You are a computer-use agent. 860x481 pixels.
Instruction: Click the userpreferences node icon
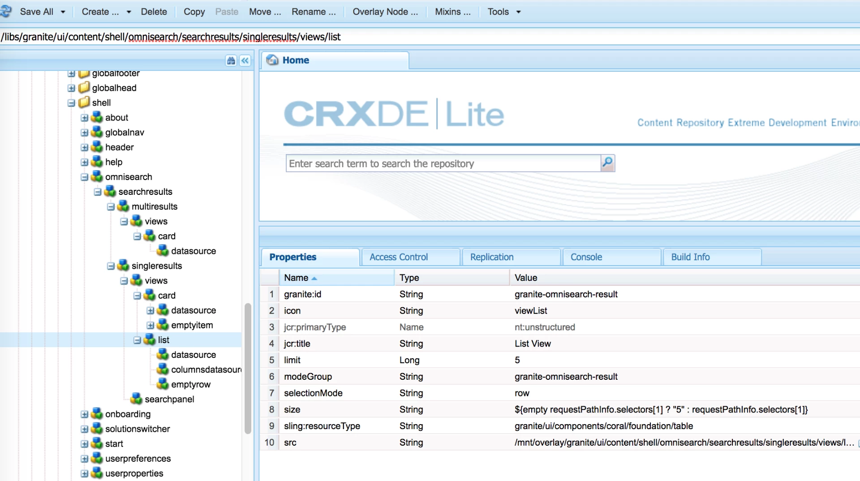point(97,458)
